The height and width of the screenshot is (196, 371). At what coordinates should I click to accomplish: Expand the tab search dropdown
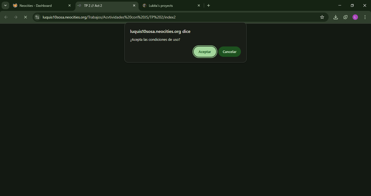(5, 5)
